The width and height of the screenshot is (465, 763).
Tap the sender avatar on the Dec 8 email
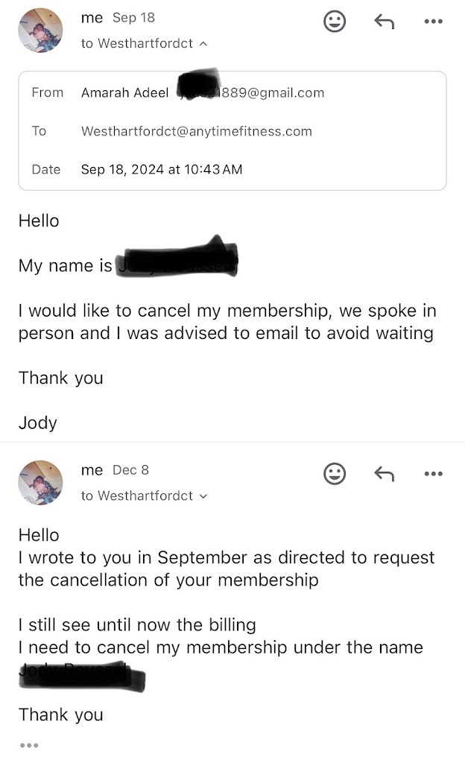pos(40,483)
